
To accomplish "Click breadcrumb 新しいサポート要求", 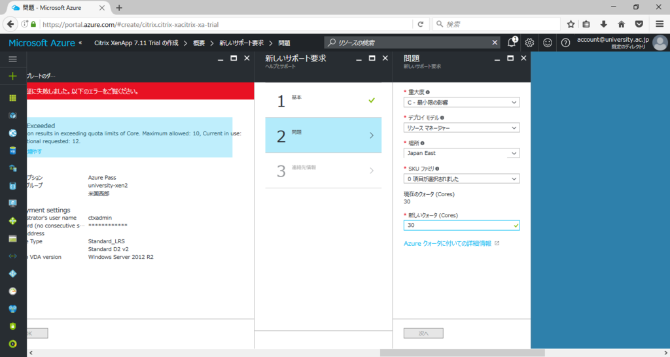I will click(x=241, y=42).
